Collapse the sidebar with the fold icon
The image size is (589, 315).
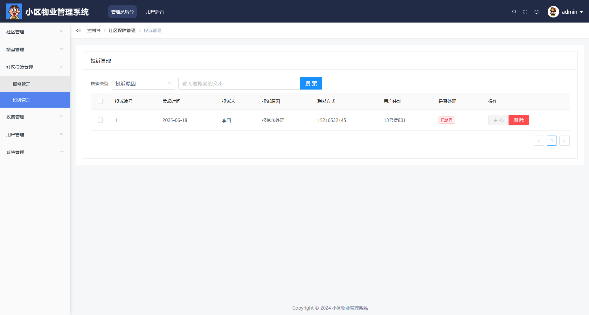pyautogui.click(x=79, y=30)
